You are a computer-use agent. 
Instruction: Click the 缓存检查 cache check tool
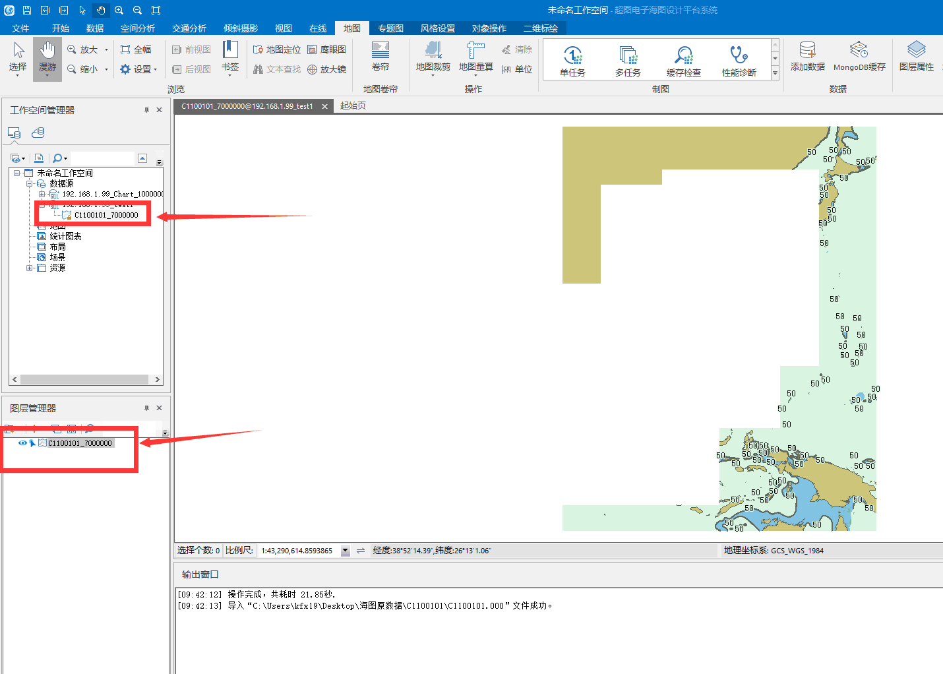[x=684, y=61]
